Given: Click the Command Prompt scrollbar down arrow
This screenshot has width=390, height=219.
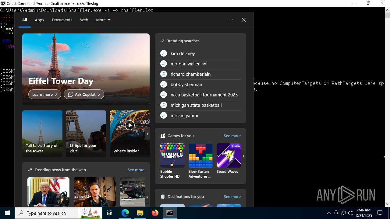Looking at the screenshot, I should click(387, 204).
